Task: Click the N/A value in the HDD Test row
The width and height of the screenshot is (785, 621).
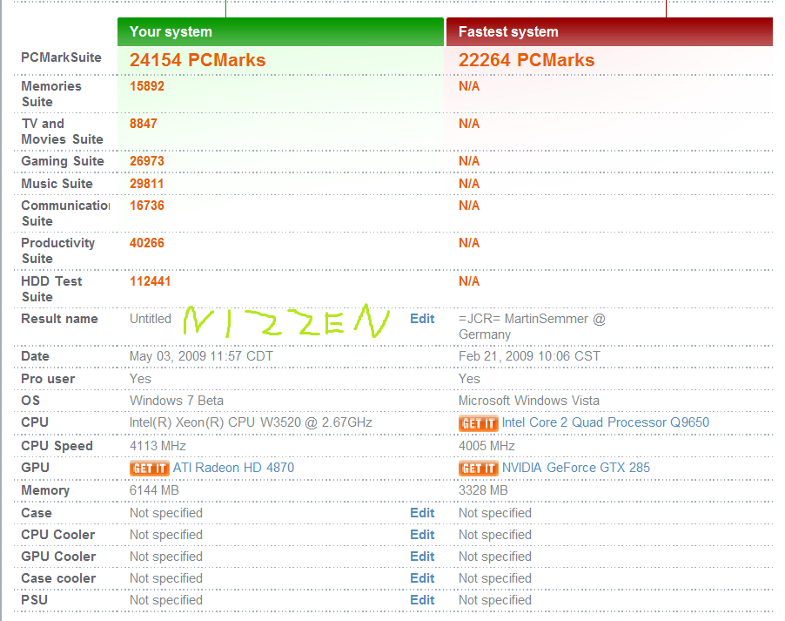Action: tap(469, 281)
